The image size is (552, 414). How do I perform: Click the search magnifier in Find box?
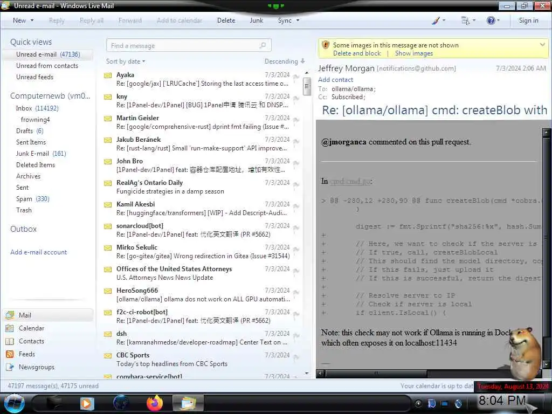[263, 45]
